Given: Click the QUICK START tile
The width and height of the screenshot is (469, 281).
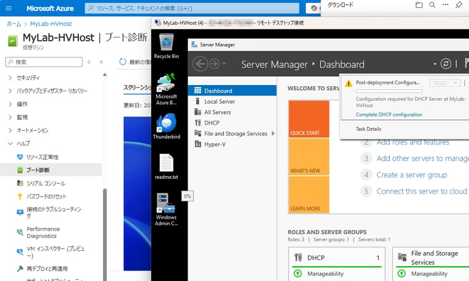Looking at the screenshot, I should point(309,119).
